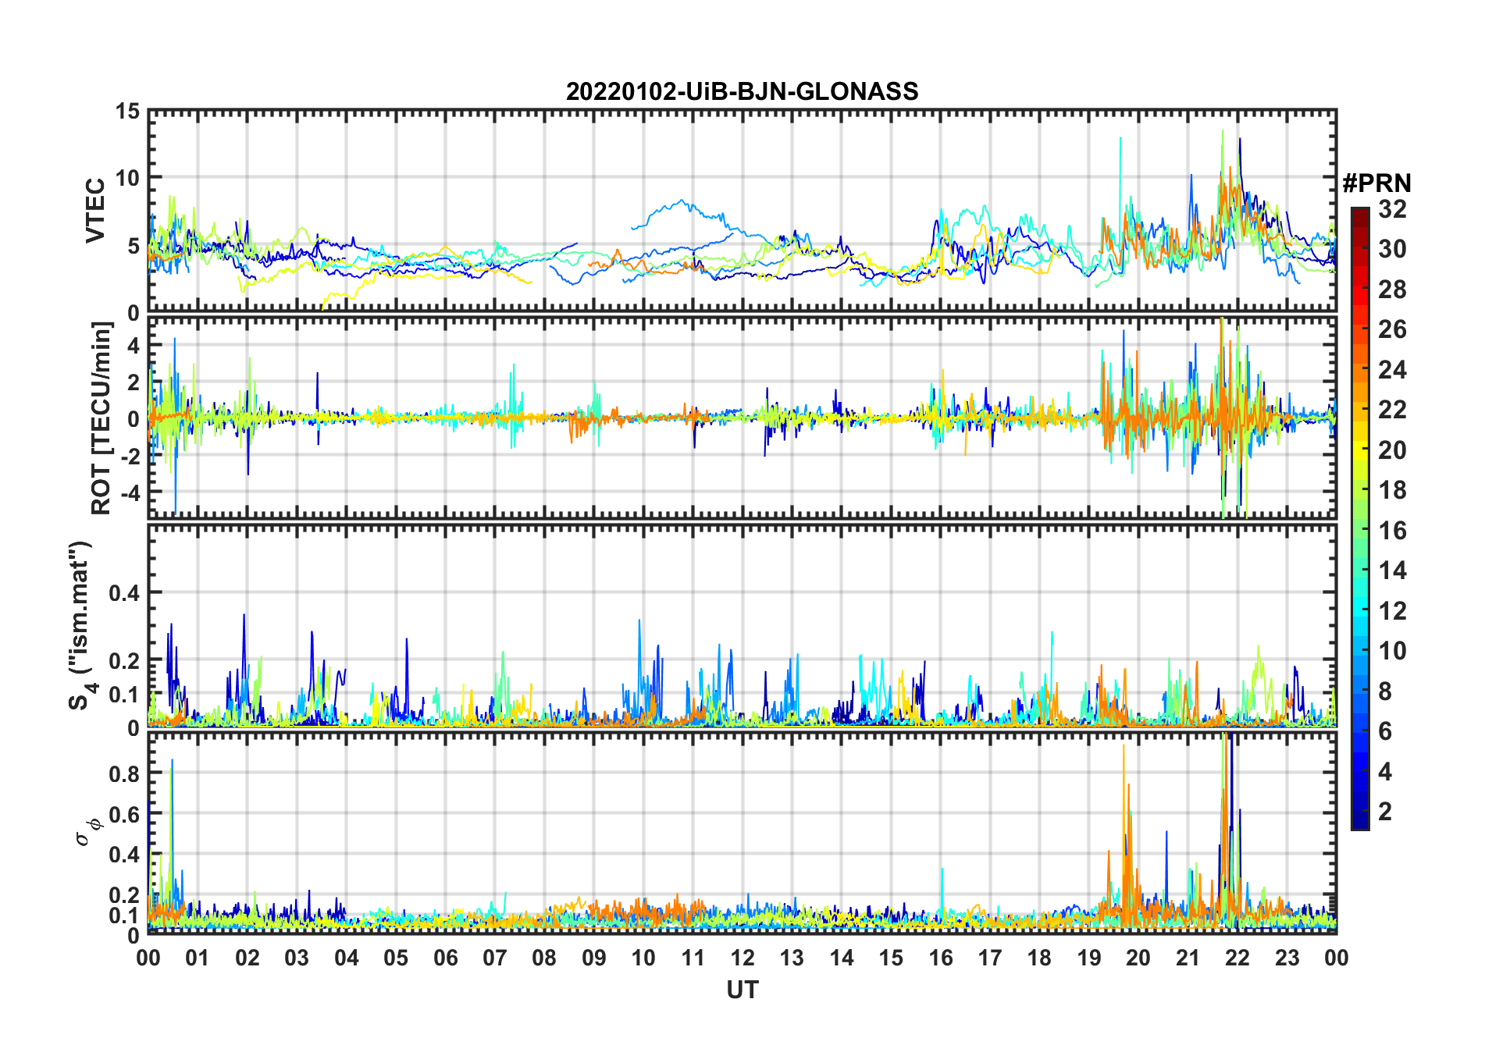This screenshot has height=1038, width=1485.
Task: Click VTEC axis tick label 15
Action: tap(127, 112)
